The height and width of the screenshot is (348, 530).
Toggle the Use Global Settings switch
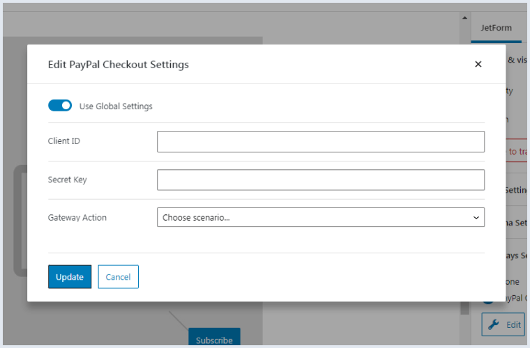coord(60,106)
